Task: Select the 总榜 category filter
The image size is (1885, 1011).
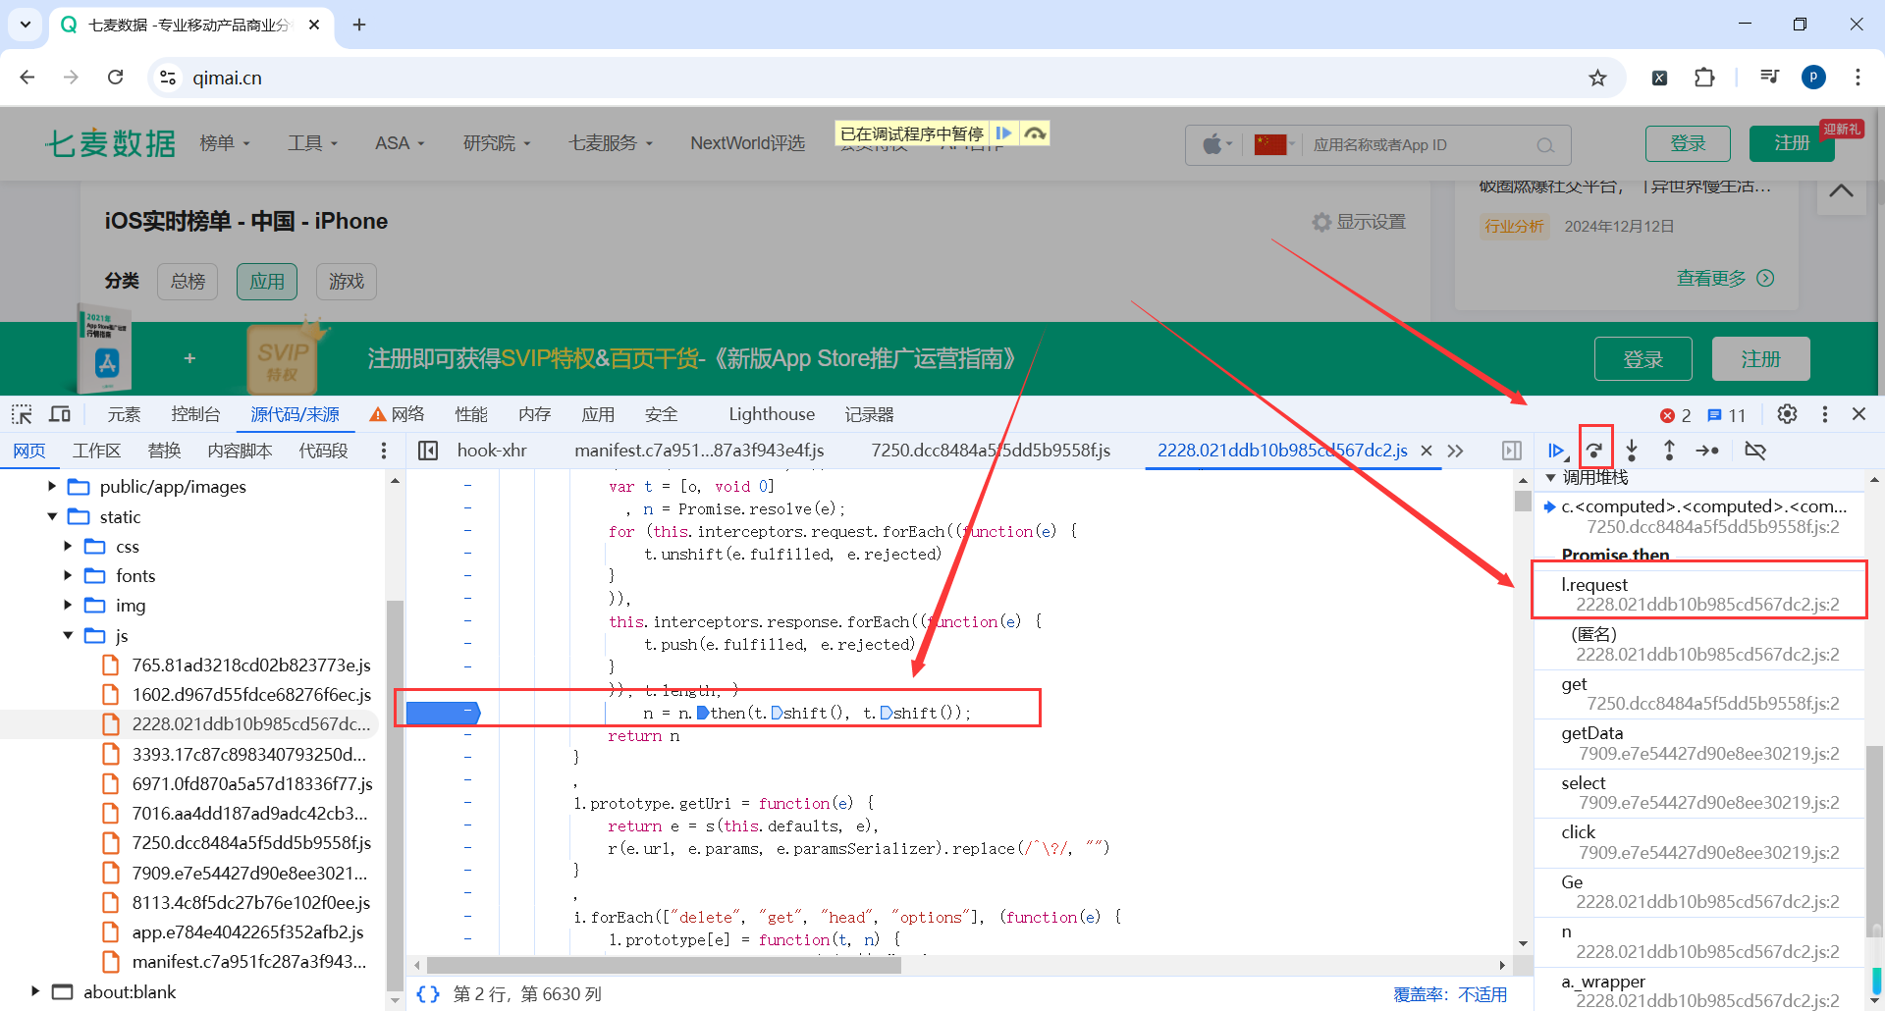Action: point(188,282)
